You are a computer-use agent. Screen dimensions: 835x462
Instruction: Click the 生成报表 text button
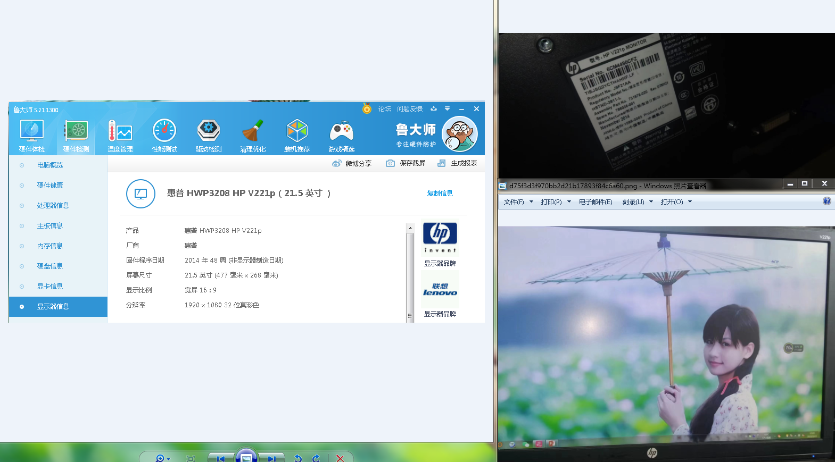[464, 163]
